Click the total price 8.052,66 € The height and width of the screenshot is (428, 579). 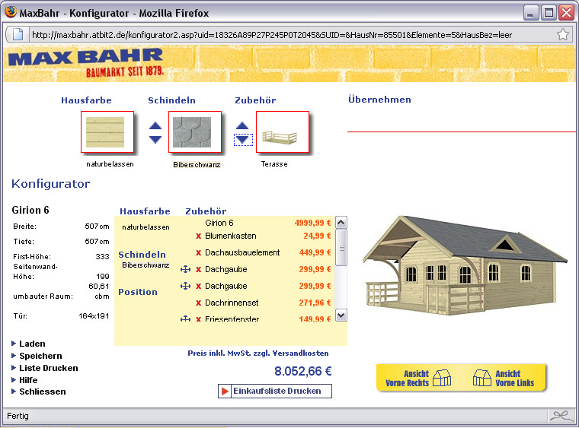pyautogui.click(x=302, y=371)
